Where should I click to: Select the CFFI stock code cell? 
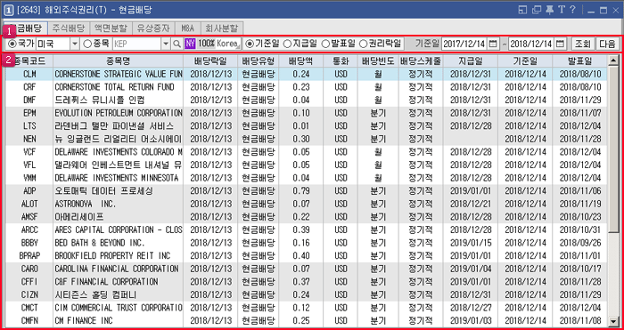coord(29,282)
